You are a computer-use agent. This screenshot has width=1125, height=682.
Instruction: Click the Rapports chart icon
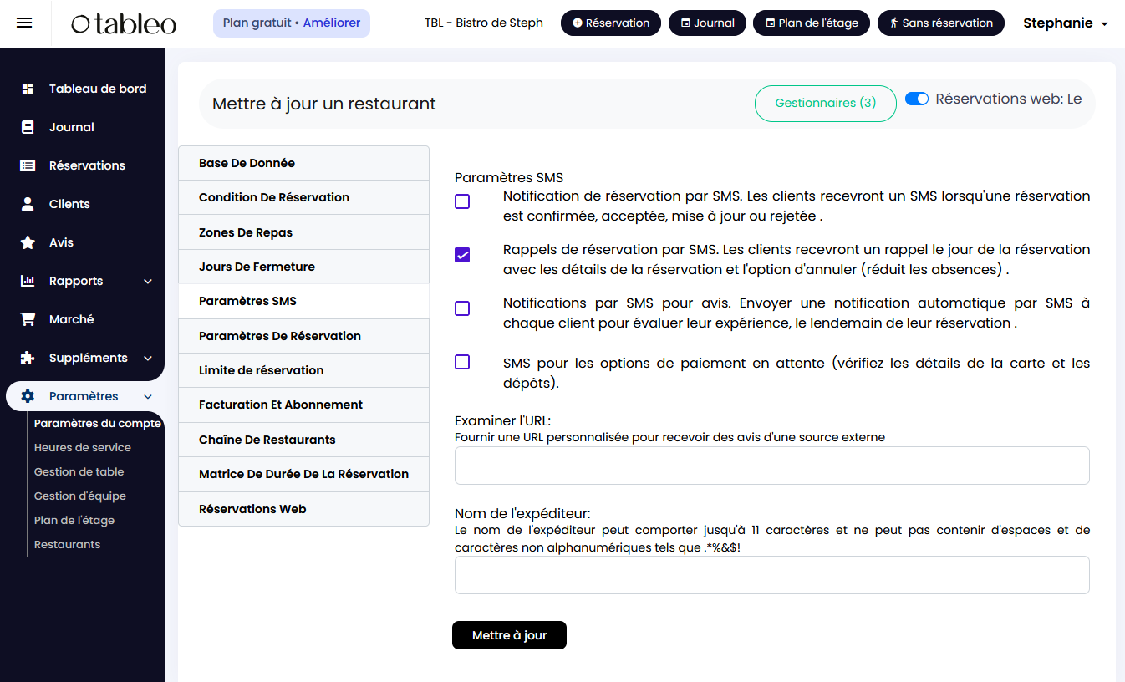click(x=28, y=281)
